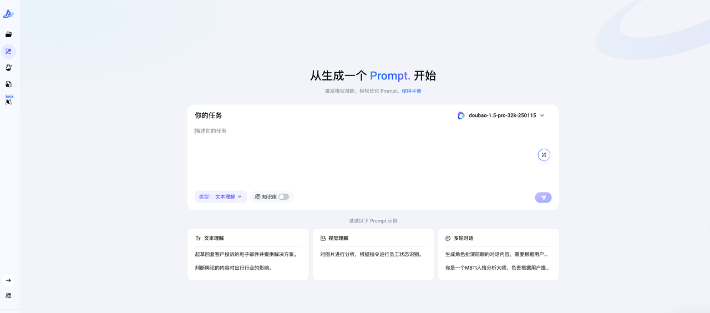
Task: Choose the example 判断舆论的内容对出行行业的影响。
Action: tap(234, 267)
